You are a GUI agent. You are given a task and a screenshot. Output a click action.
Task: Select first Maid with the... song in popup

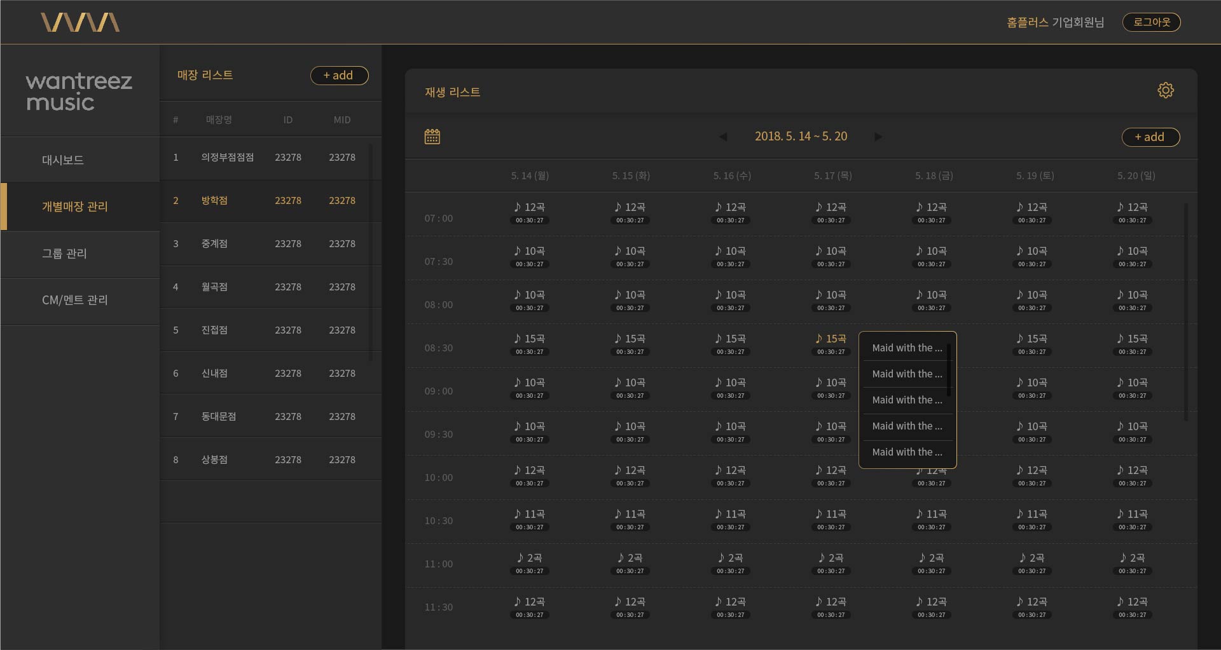coord(906,348)
